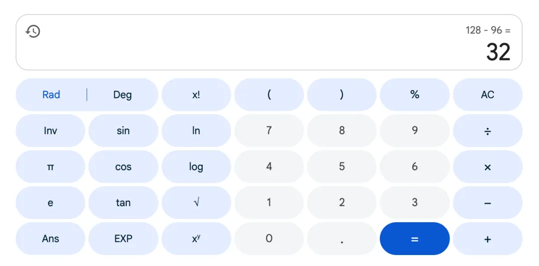Select the square root symbol key

[x=196, y=203]
